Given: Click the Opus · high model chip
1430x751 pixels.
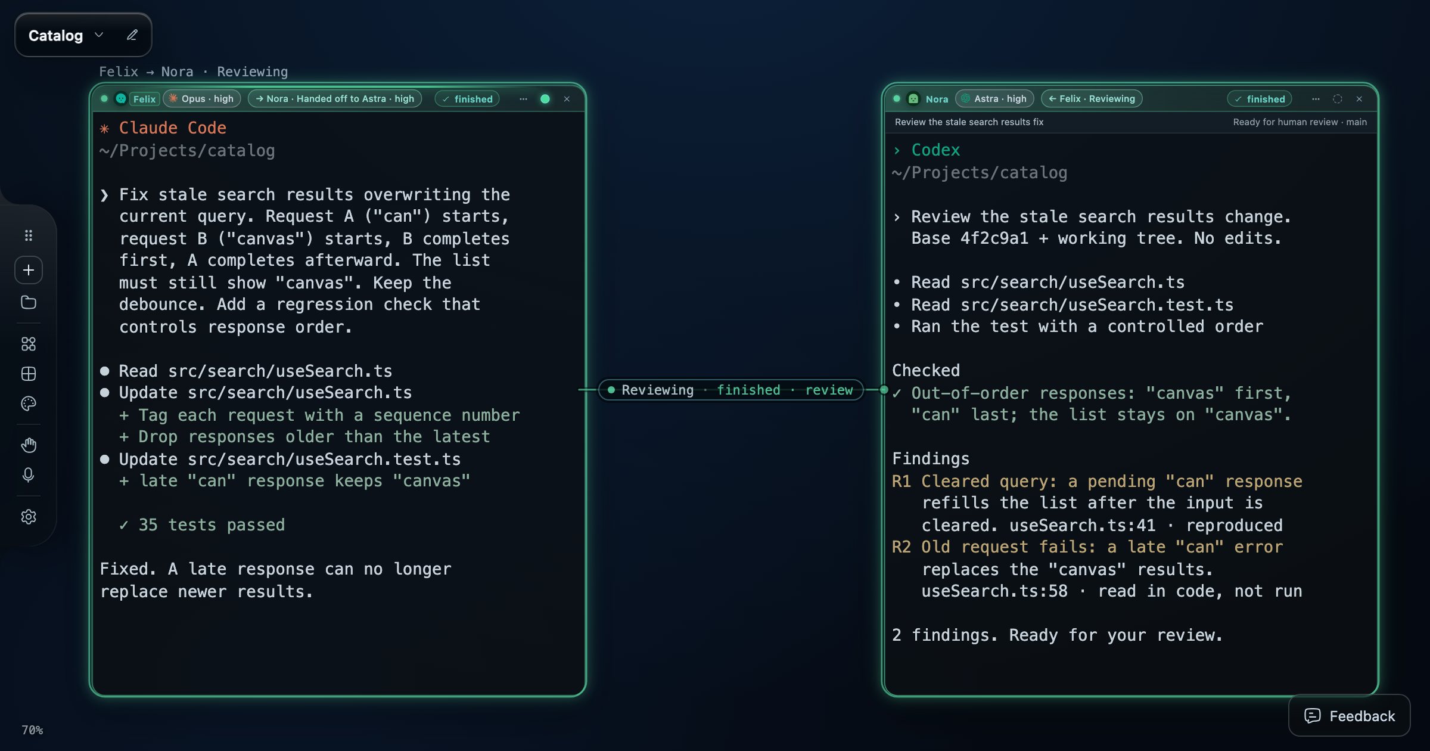Looking at the screenshot, I should [202, 99].
